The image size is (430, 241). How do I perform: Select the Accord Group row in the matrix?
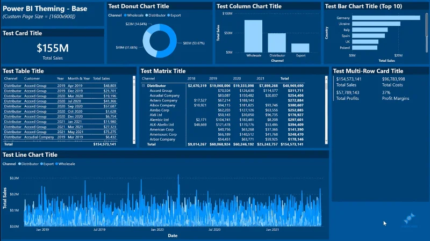pyautogui.click(x=161, y=91)
